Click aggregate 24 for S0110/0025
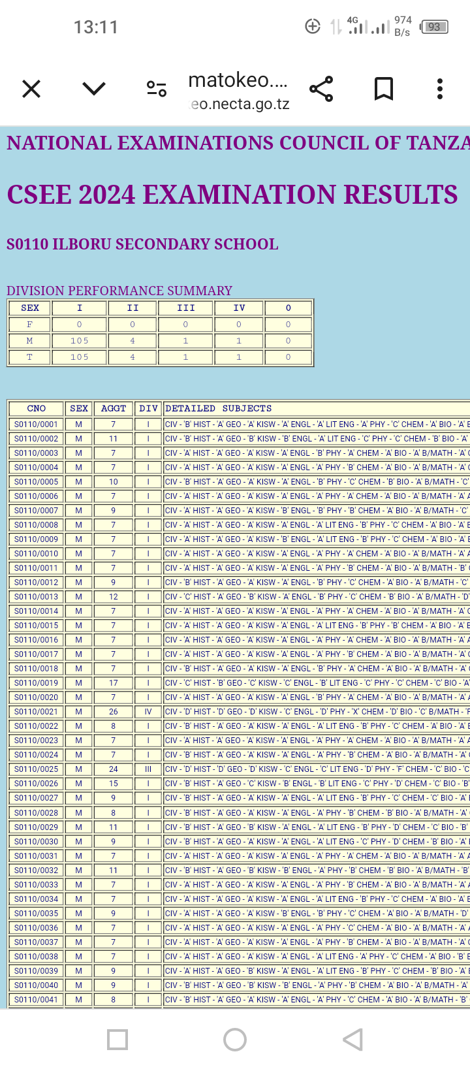The image size is (470, 1071). tap(114, 769)
